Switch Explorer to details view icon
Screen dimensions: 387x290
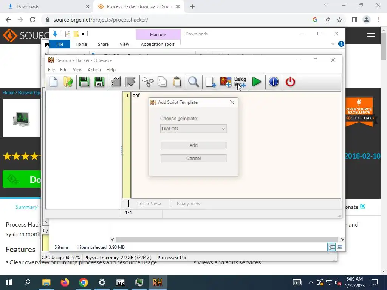331,247
